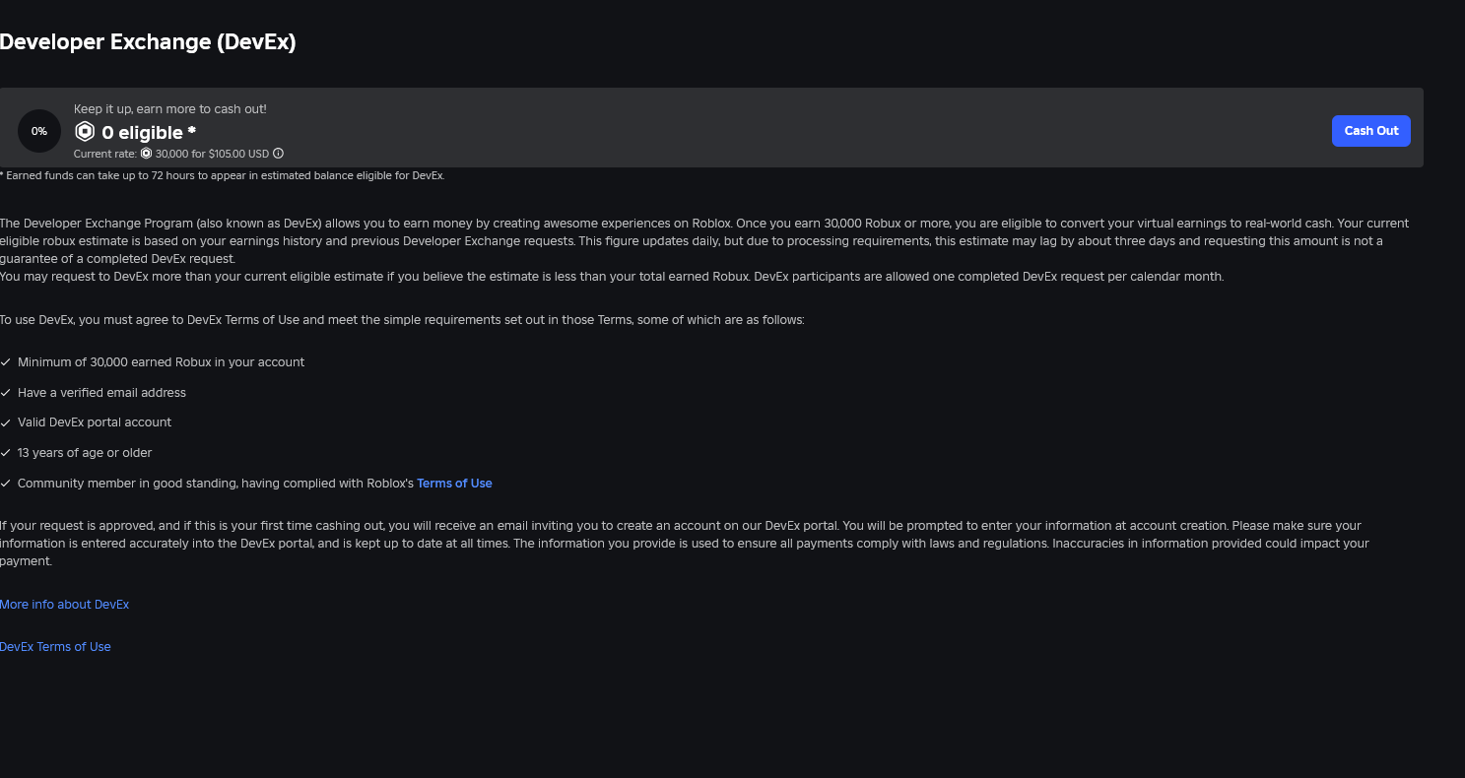The width and height of the screenshot is (1465, 778).
Task: Click "30,000 for $105.00 USD" rate text
Action: coord(210,154)
